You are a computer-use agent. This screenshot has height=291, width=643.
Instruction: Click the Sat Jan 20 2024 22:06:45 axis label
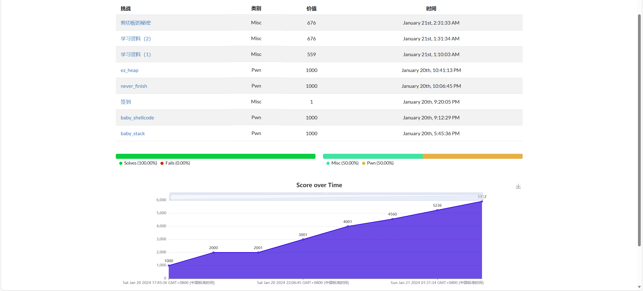(x=303, y=283)
